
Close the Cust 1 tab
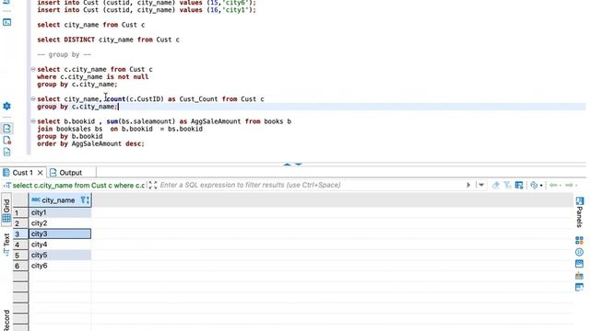click(41, 173)
